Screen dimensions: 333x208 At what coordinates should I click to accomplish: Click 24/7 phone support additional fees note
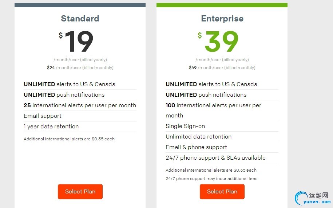click(x=211, y=179)
